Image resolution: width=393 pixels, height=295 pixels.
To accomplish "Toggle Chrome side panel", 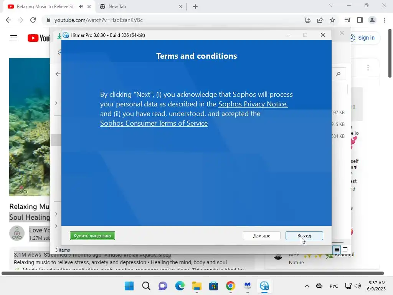I will (x=360, y=20).
